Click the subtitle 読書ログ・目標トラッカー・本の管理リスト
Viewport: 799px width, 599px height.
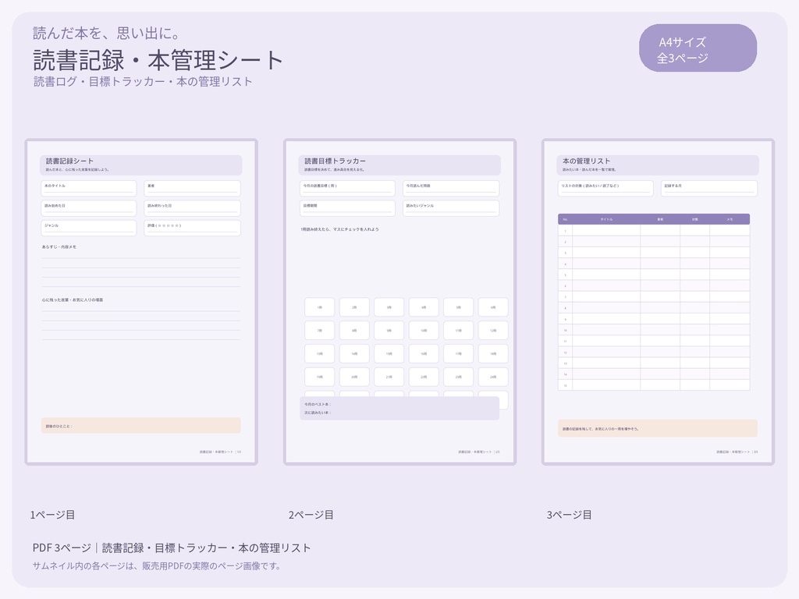point(143,81)
